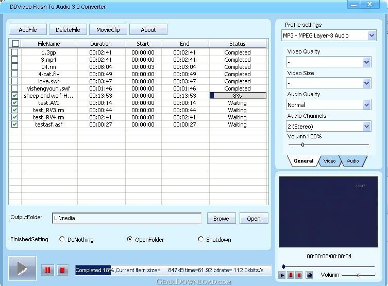Uncheck the test_RV4.rm file
The height and width of the screenshot is (286, 388).
14,117
